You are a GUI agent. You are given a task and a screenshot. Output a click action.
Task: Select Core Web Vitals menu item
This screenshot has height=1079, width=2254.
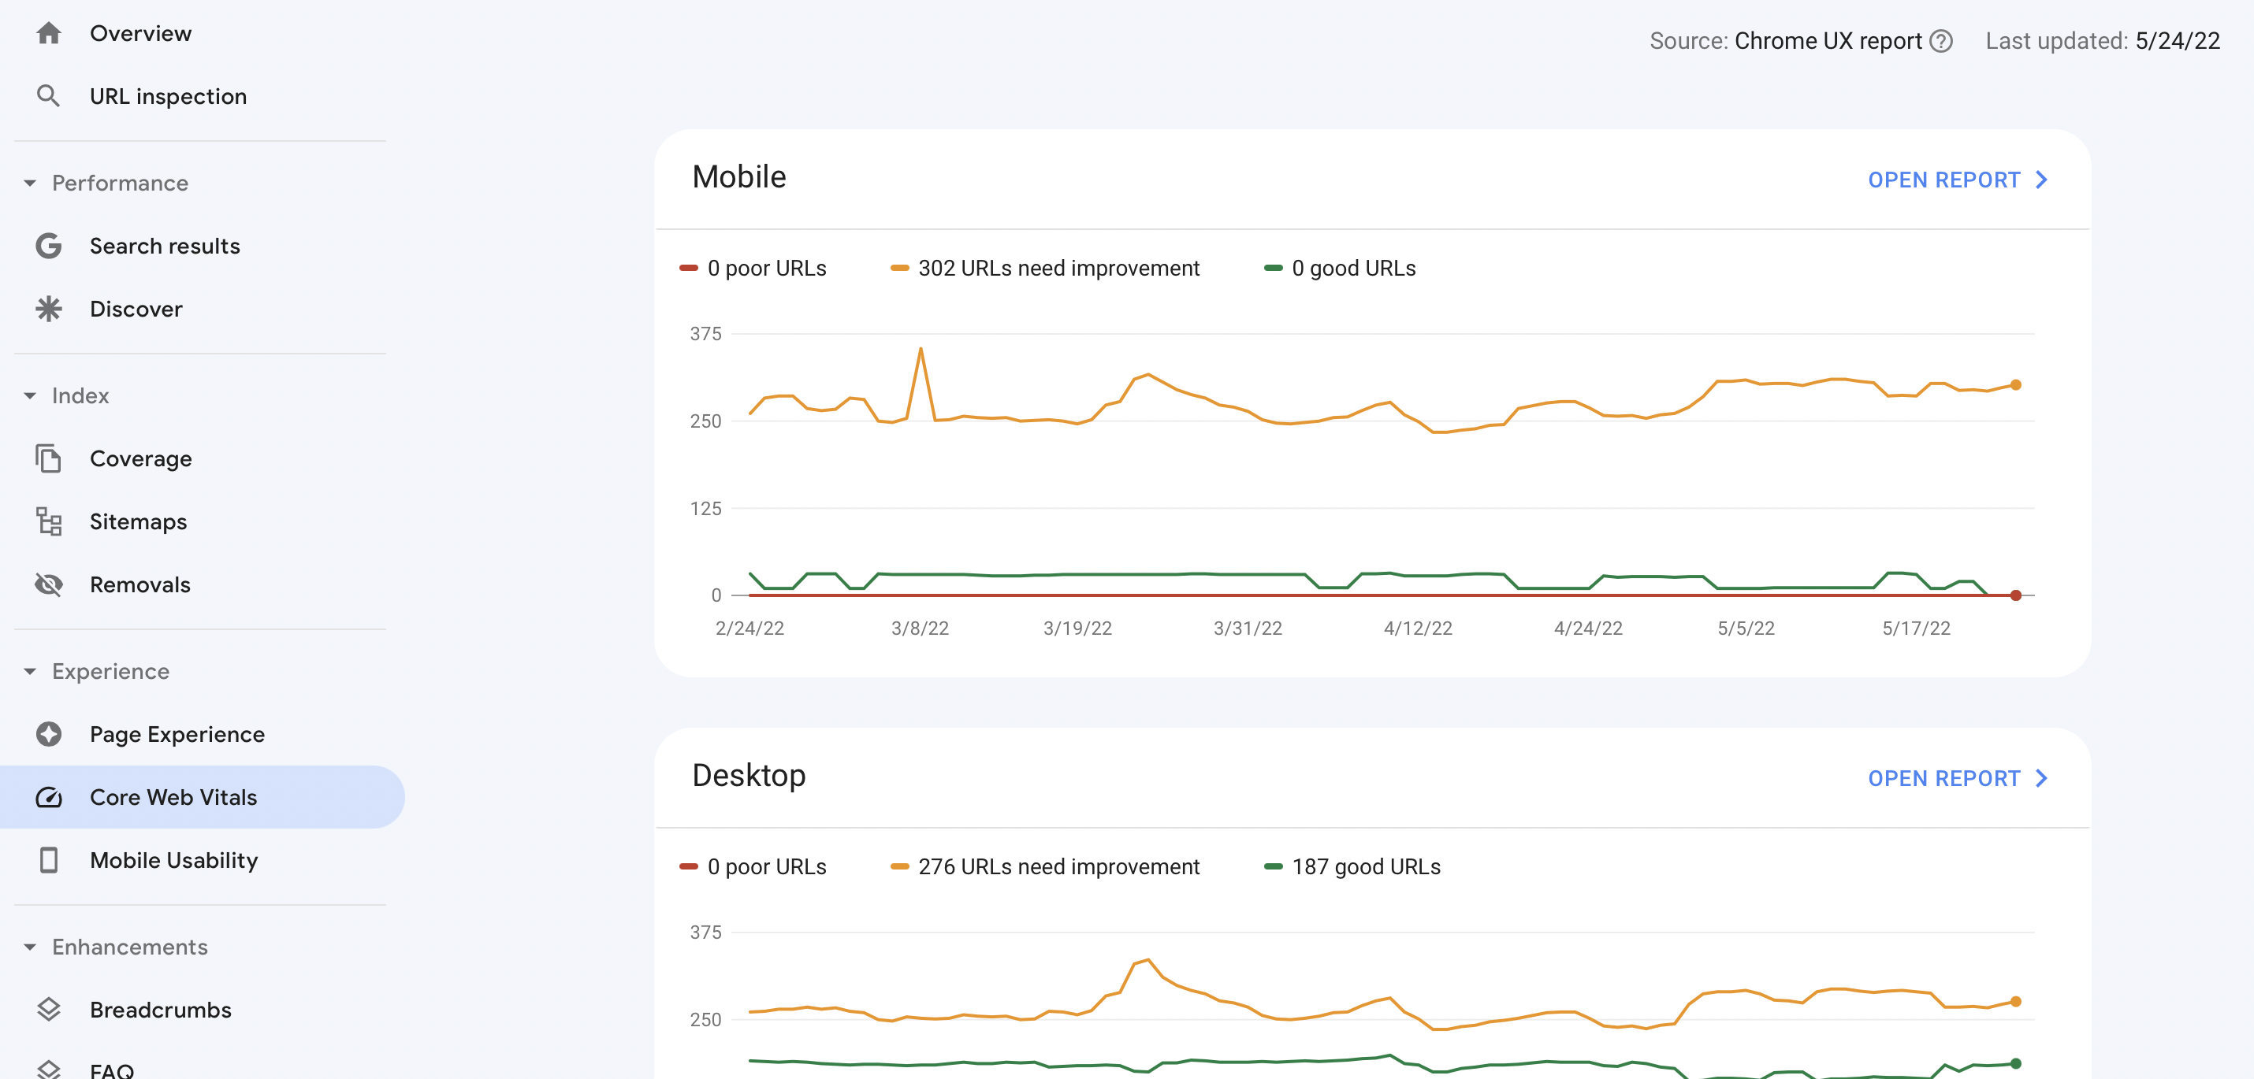coord(173,798)
